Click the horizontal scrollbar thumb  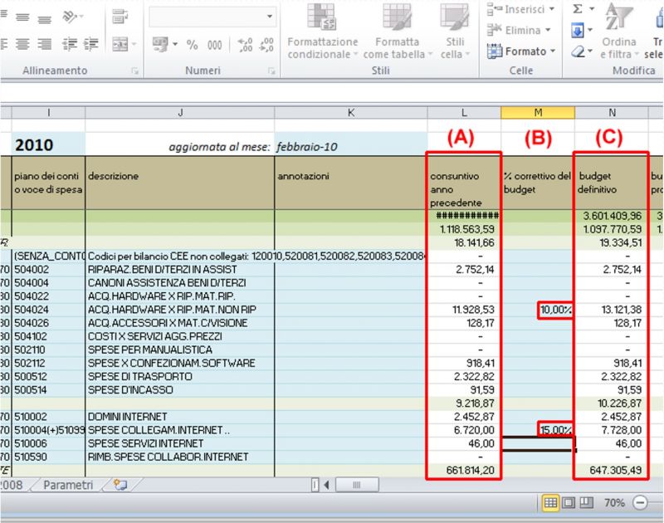pyautogui.click(x=357, y=485)
